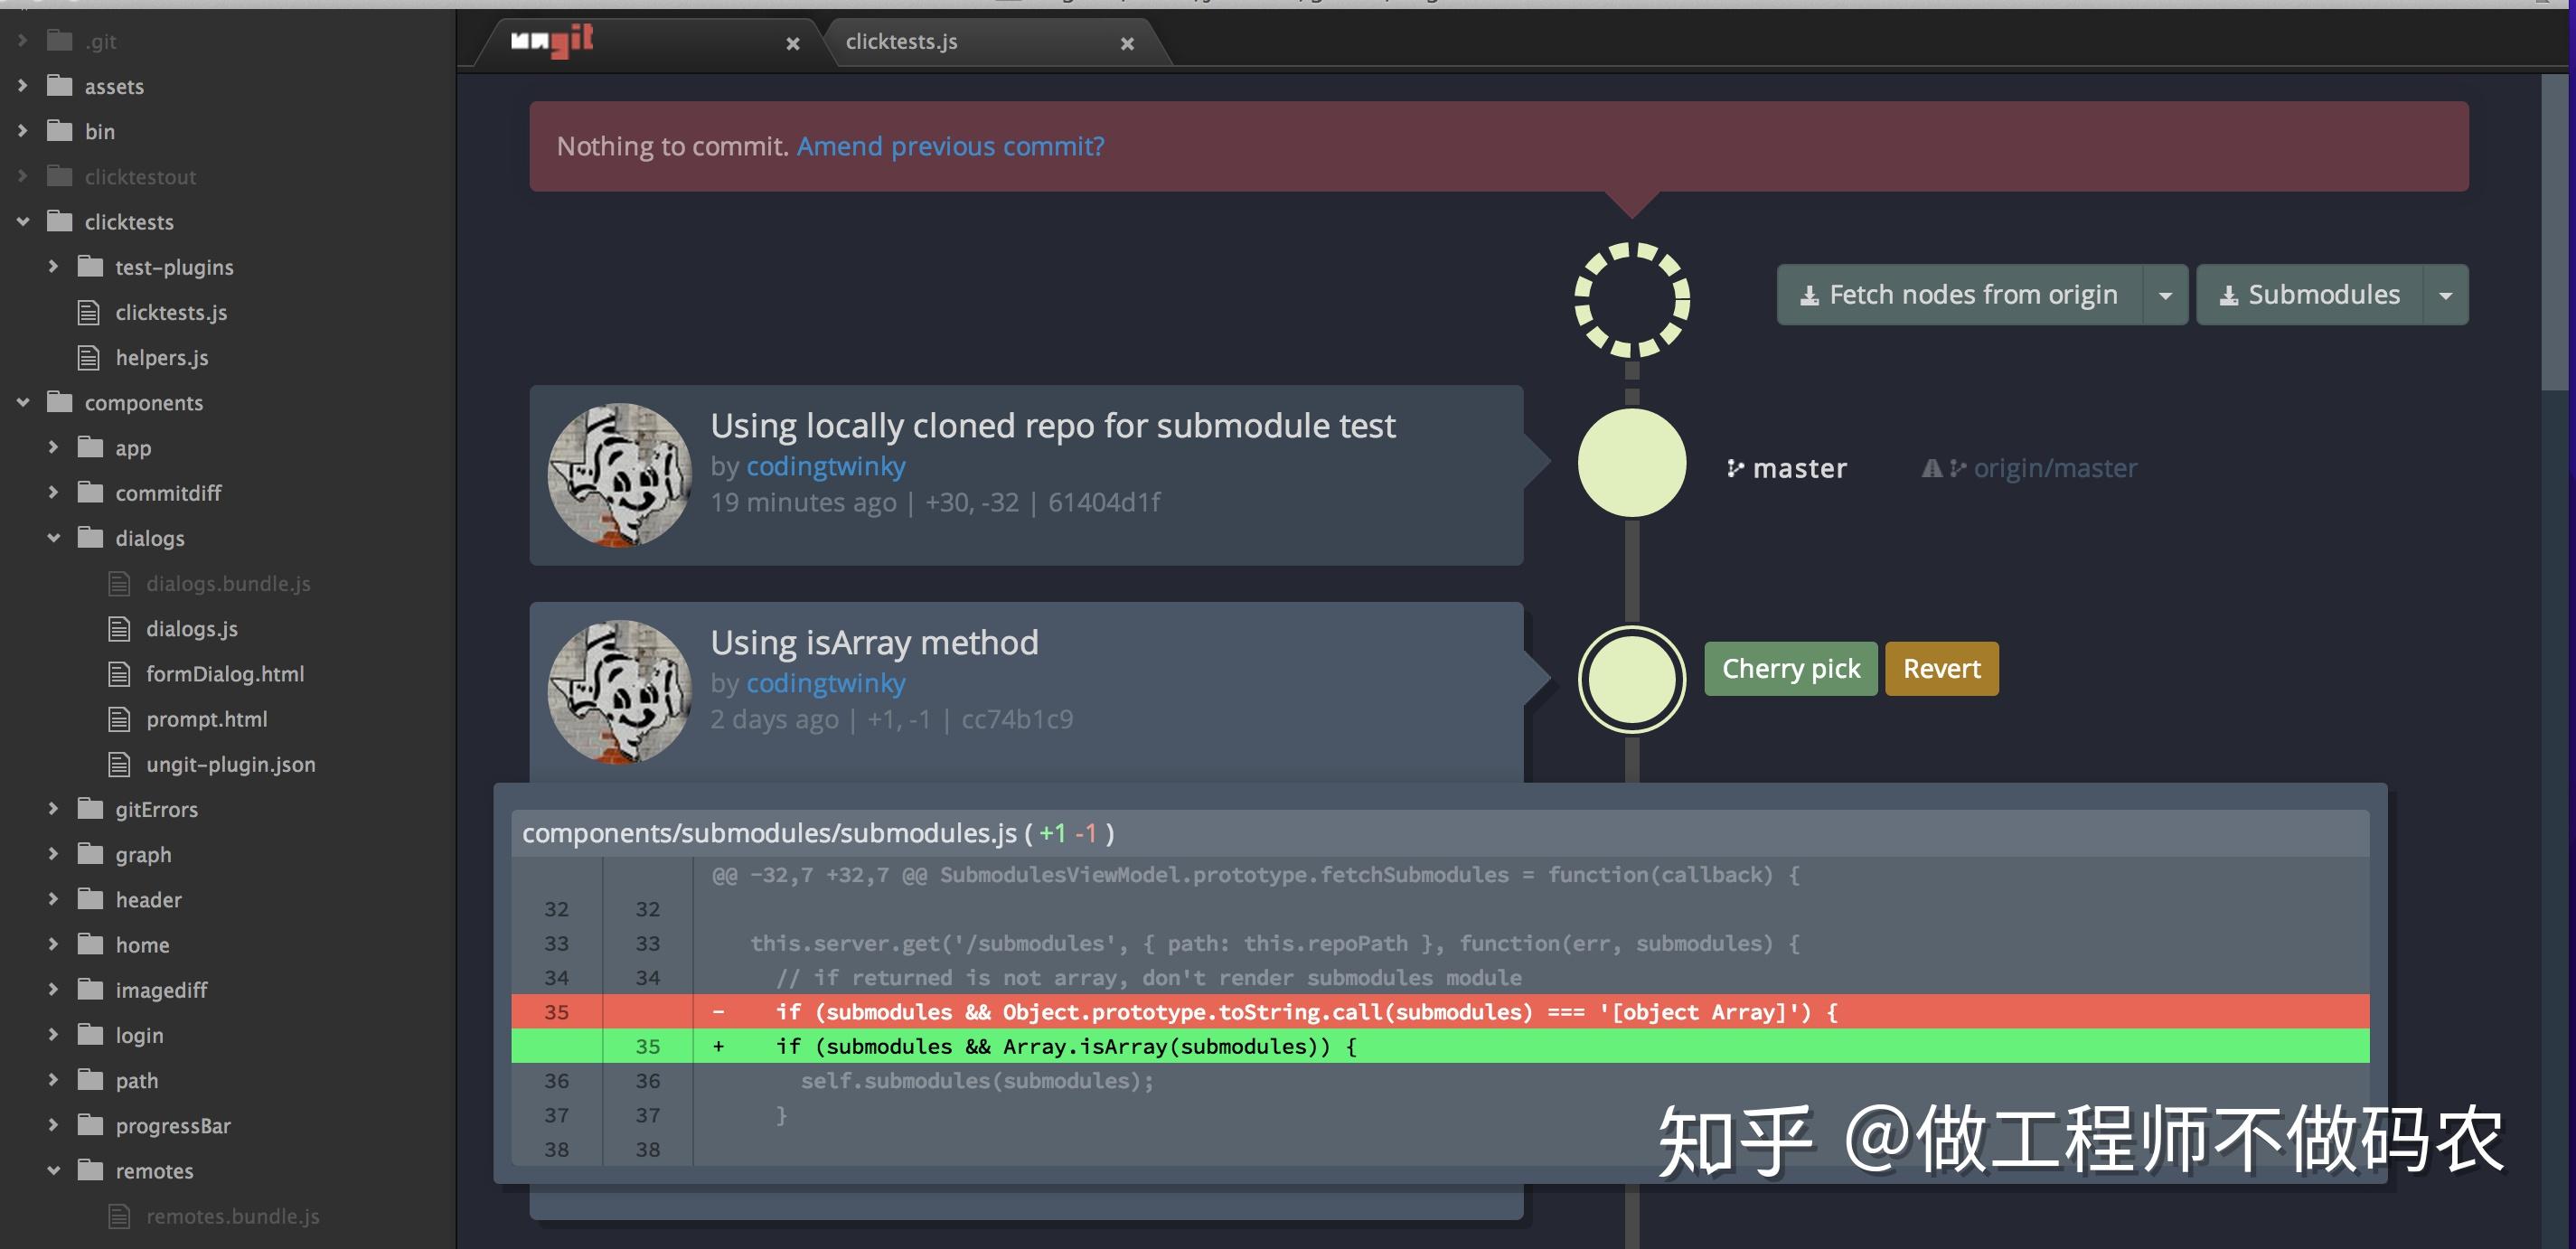2576x1249 pixels.
Task: Click the folder icon next to test-plugins
Action: tap(89, 267)
